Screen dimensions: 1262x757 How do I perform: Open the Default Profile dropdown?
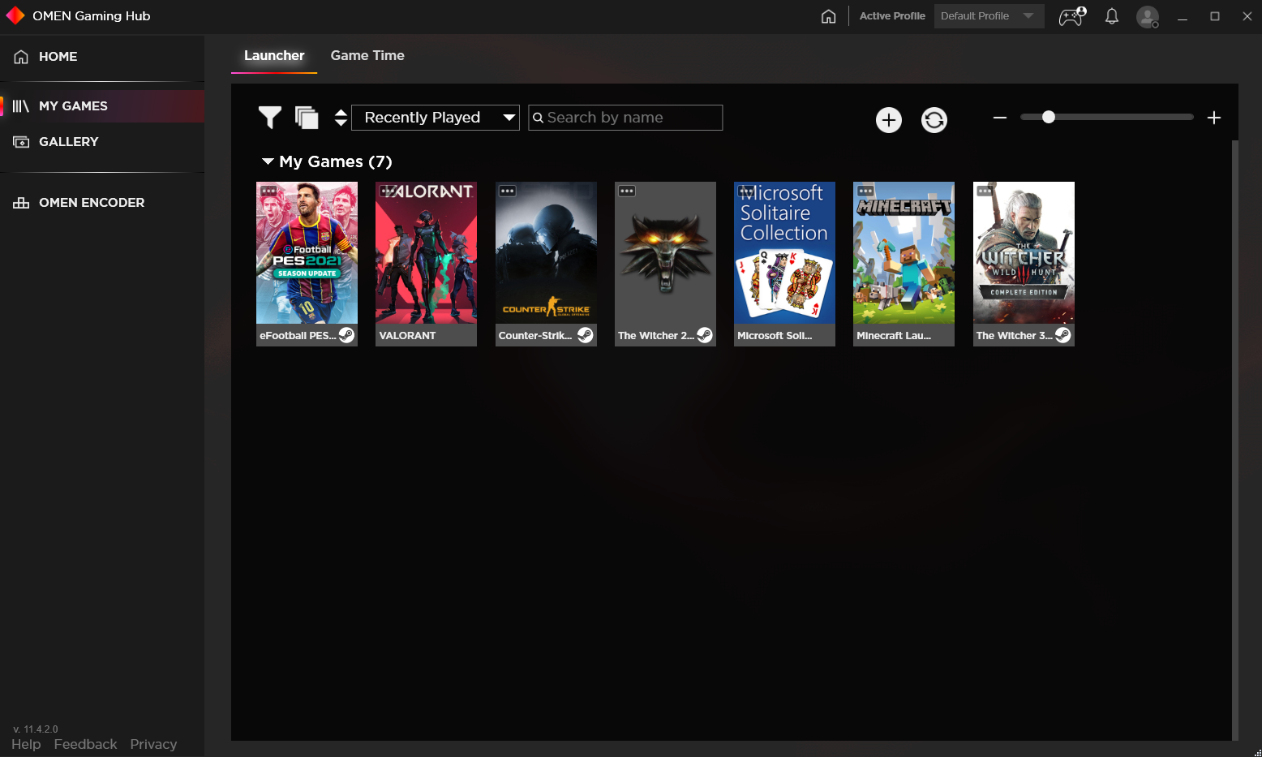click(989, 16)
